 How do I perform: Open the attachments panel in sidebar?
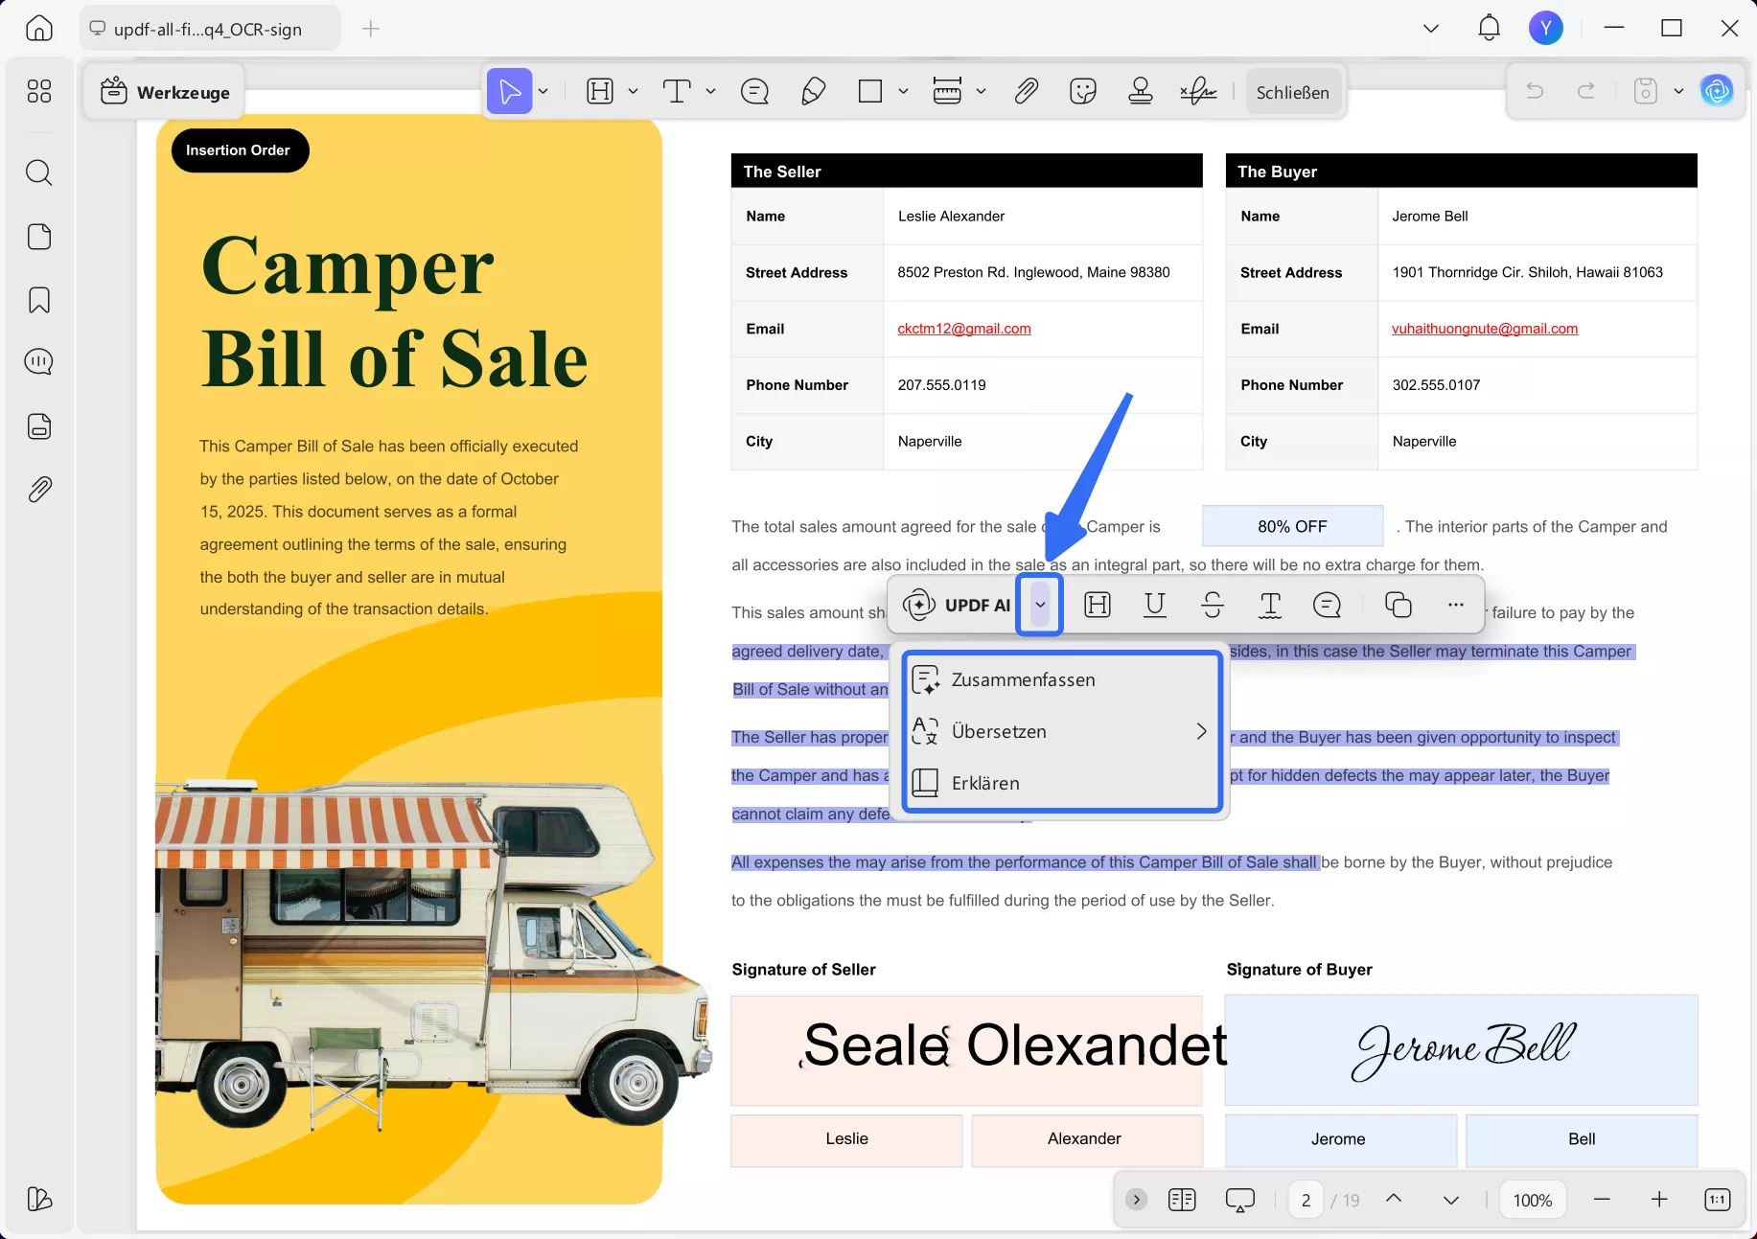point(39,490)
